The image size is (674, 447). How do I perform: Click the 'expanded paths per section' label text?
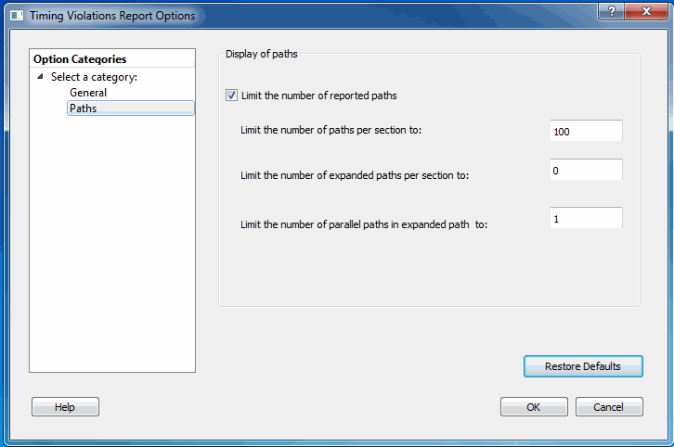coord(354,175)
